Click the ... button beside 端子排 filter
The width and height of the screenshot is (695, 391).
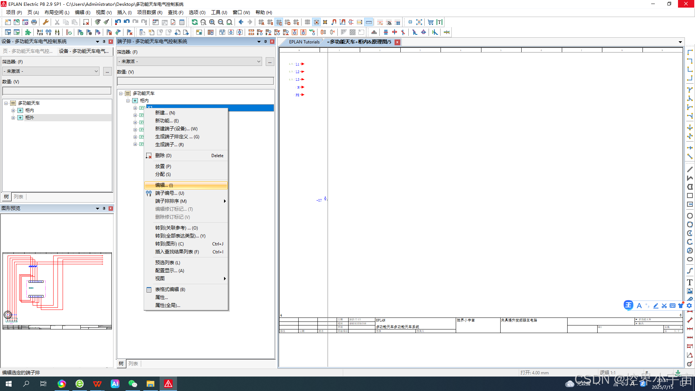point(270,62)
